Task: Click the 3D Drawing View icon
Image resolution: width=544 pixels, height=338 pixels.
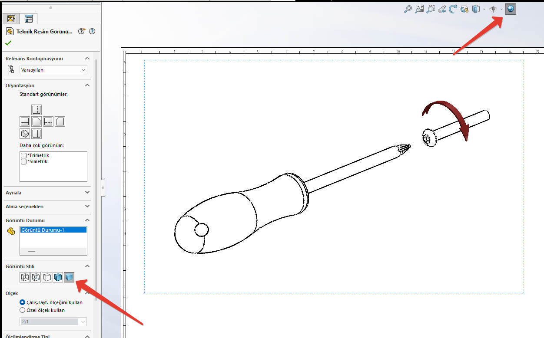Action: pos(464,9)
